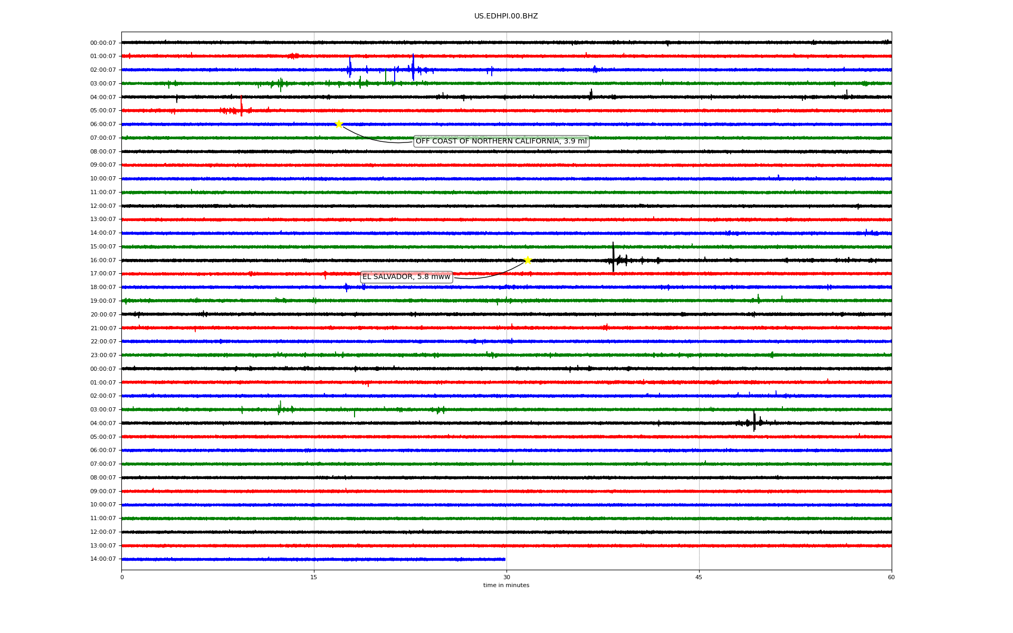Screen dimensions: 1013x633
Task: Click the 15 tick on the x-axis
Action: [x=314, y=577]
